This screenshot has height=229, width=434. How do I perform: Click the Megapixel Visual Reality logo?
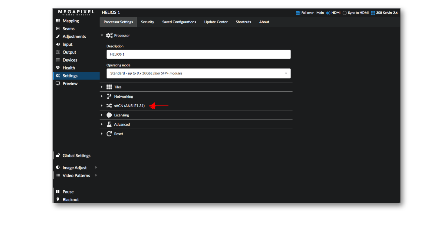click(x=76, y=12)
